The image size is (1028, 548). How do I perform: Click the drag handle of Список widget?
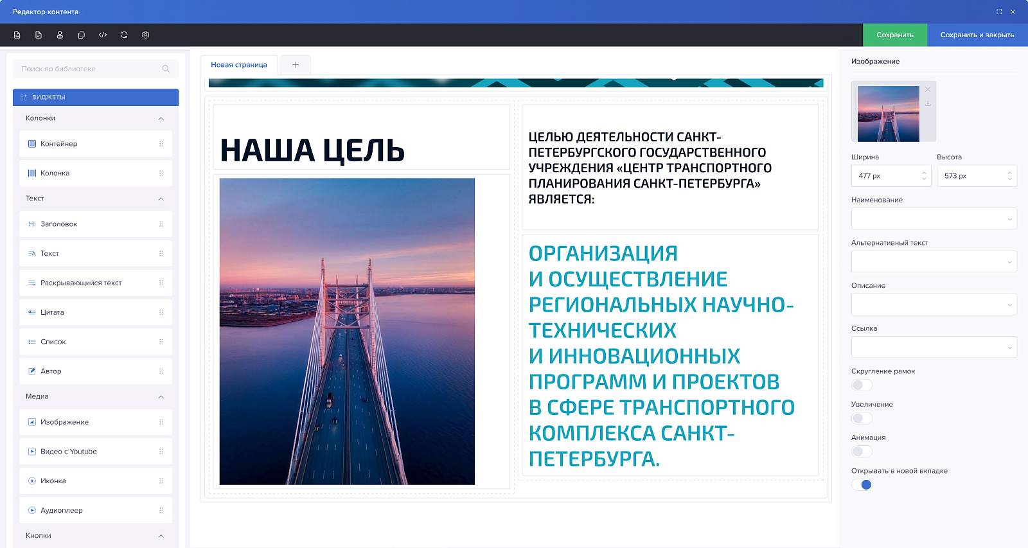click(x=161, y=342)
